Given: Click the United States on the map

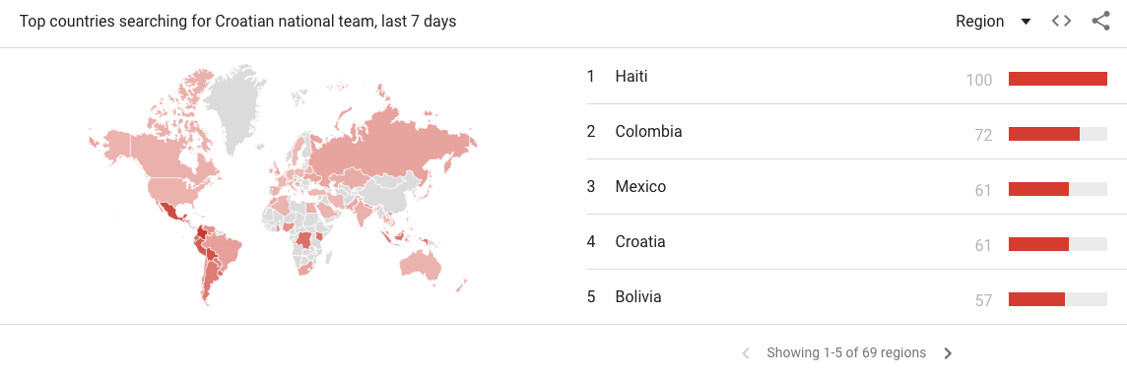Looking at the screenshot, I should tap(178, 189).
